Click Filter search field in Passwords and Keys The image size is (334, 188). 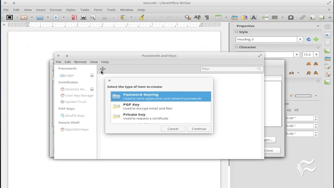[x=232, y=69]
